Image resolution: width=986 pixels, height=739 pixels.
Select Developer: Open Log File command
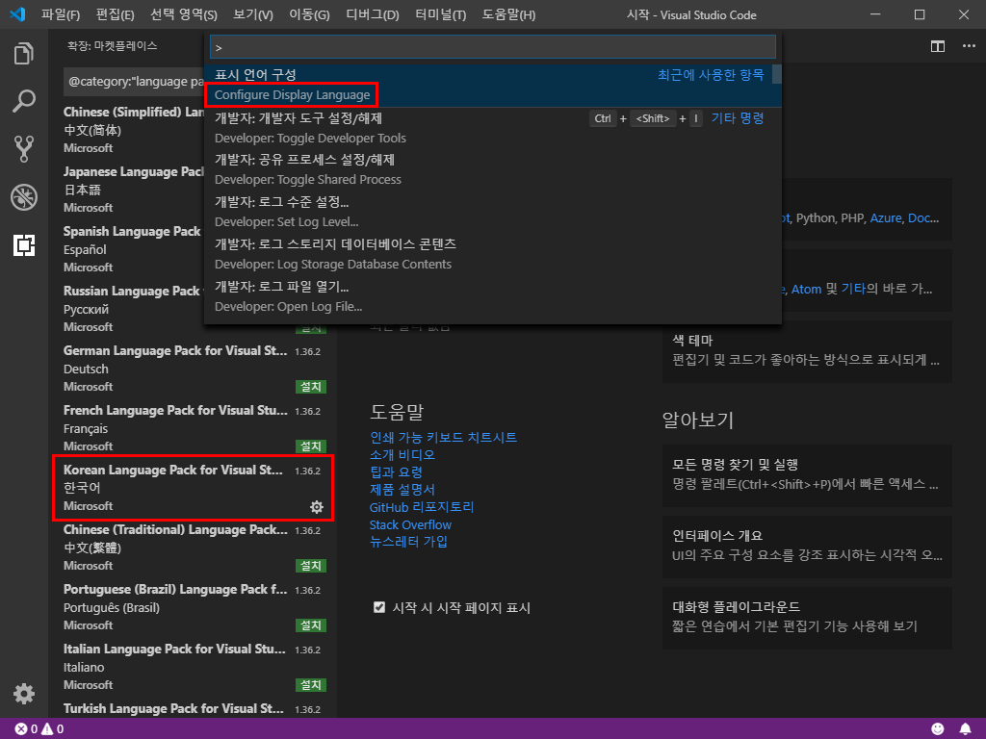click(x=492, y=296)
